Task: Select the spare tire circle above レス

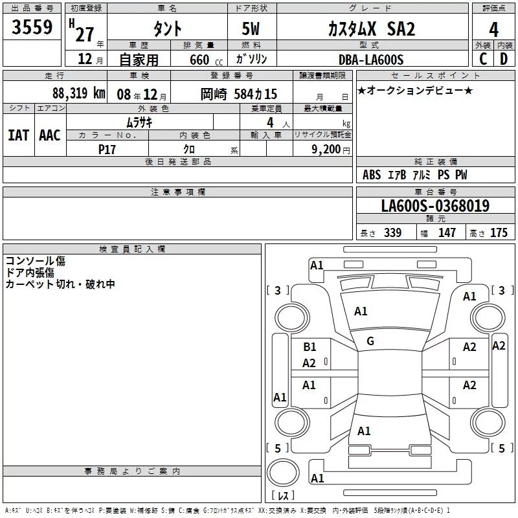Action: click(283, 473)
